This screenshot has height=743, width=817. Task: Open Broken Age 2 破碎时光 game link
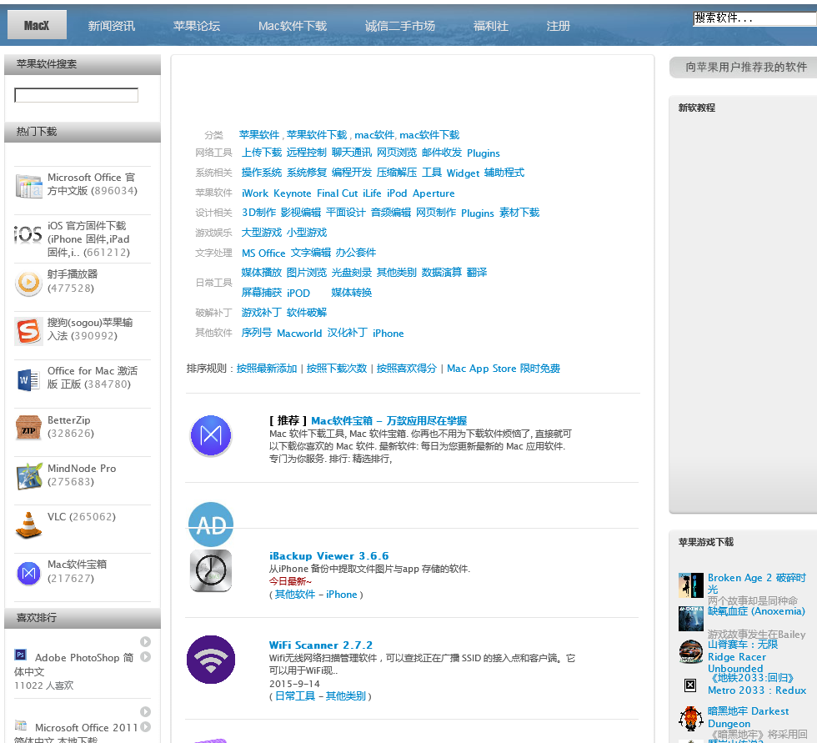coord(757,584)
